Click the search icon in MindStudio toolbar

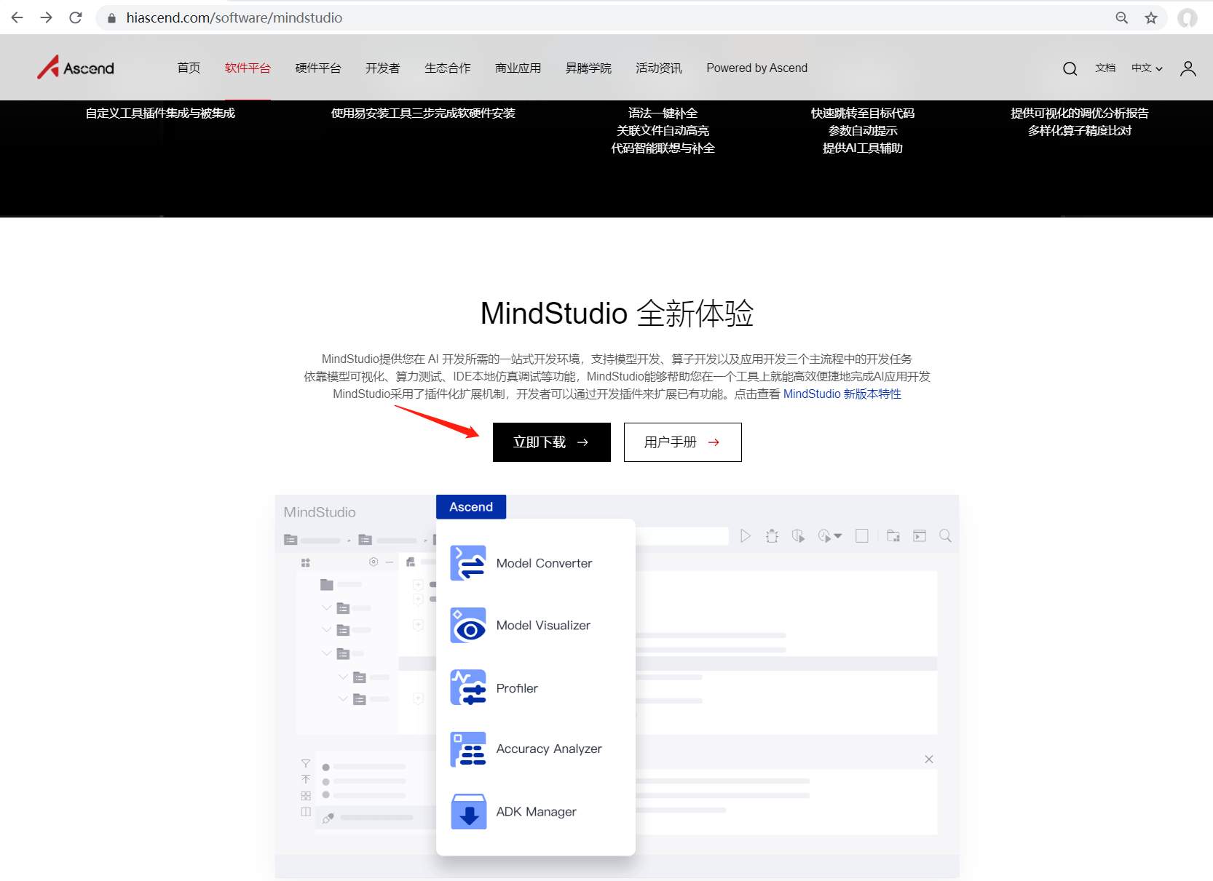point(945,536)
